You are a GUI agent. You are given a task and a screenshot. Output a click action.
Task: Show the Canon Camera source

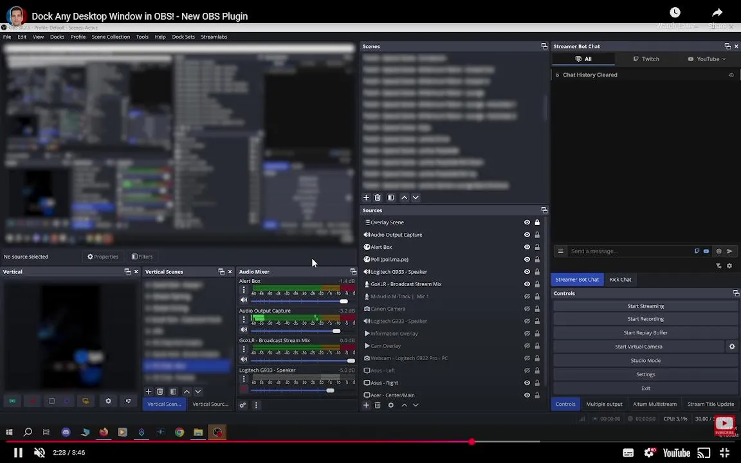point(527,309)
